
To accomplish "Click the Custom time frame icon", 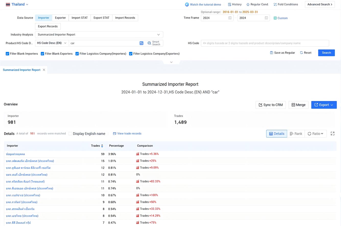I will point(275,18).
